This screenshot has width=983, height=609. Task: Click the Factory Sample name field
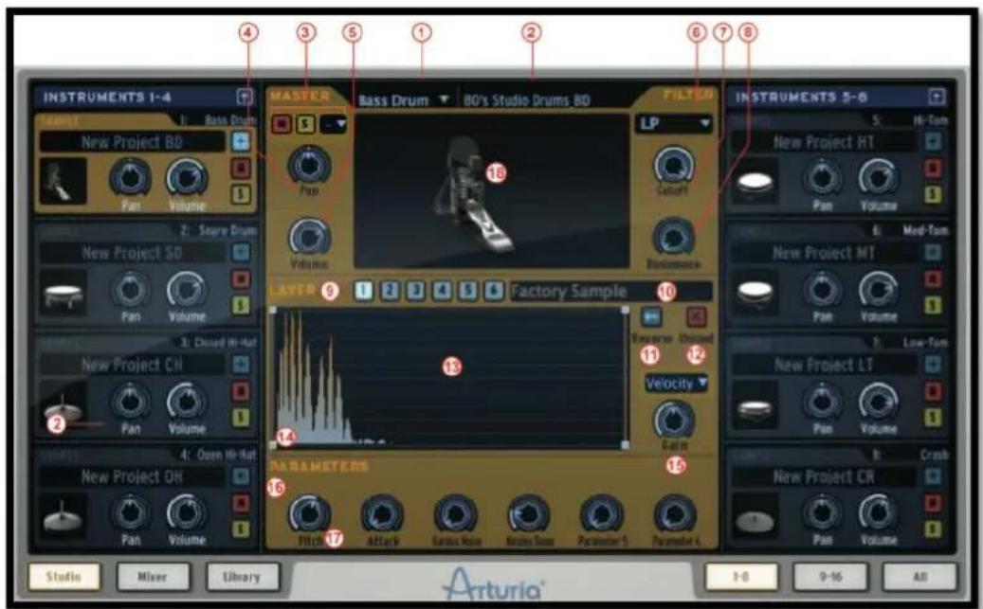(x=611, y=291)
